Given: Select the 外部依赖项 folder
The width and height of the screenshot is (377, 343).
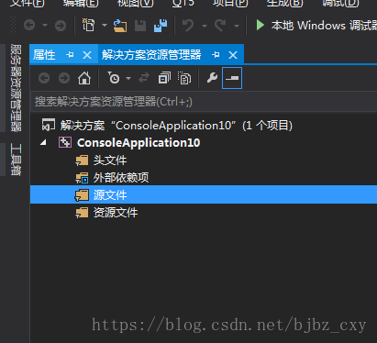Looking at the screenshot, I should point(121,178).
